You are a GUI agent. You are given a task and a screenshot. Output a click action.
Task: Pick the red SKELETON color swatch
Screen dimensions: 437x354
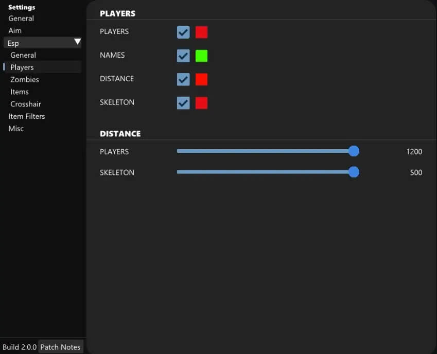click(201, 103)
